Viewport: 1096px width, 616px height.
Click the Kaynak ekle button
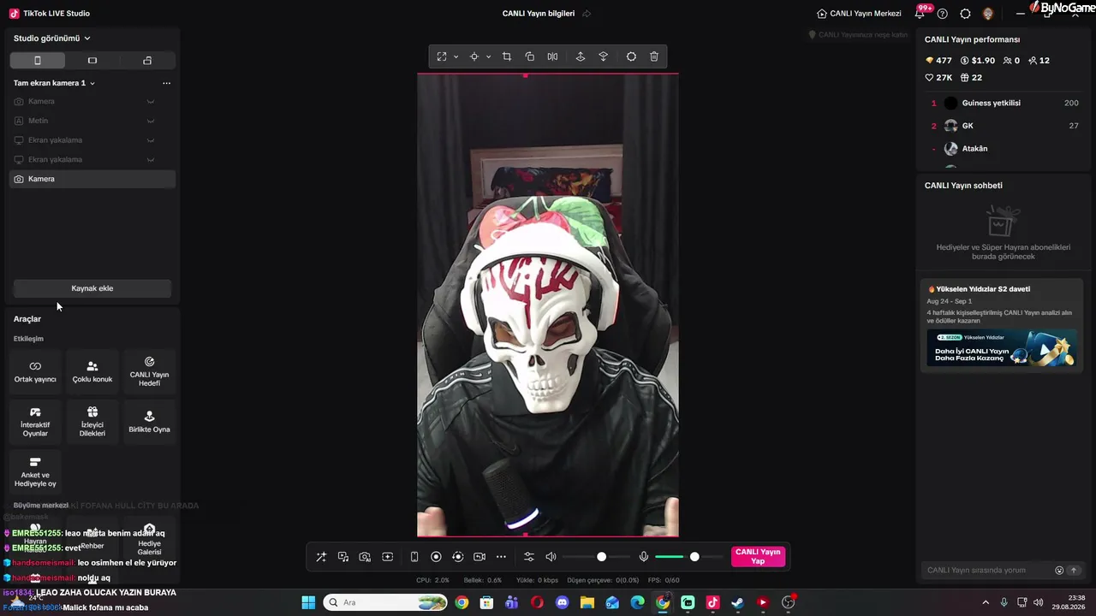click(x=92, y=288)
